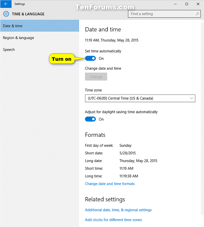Viewport: 204px width, 227px height.
Task: Select Date & time in sidebar
Action: 40,26
